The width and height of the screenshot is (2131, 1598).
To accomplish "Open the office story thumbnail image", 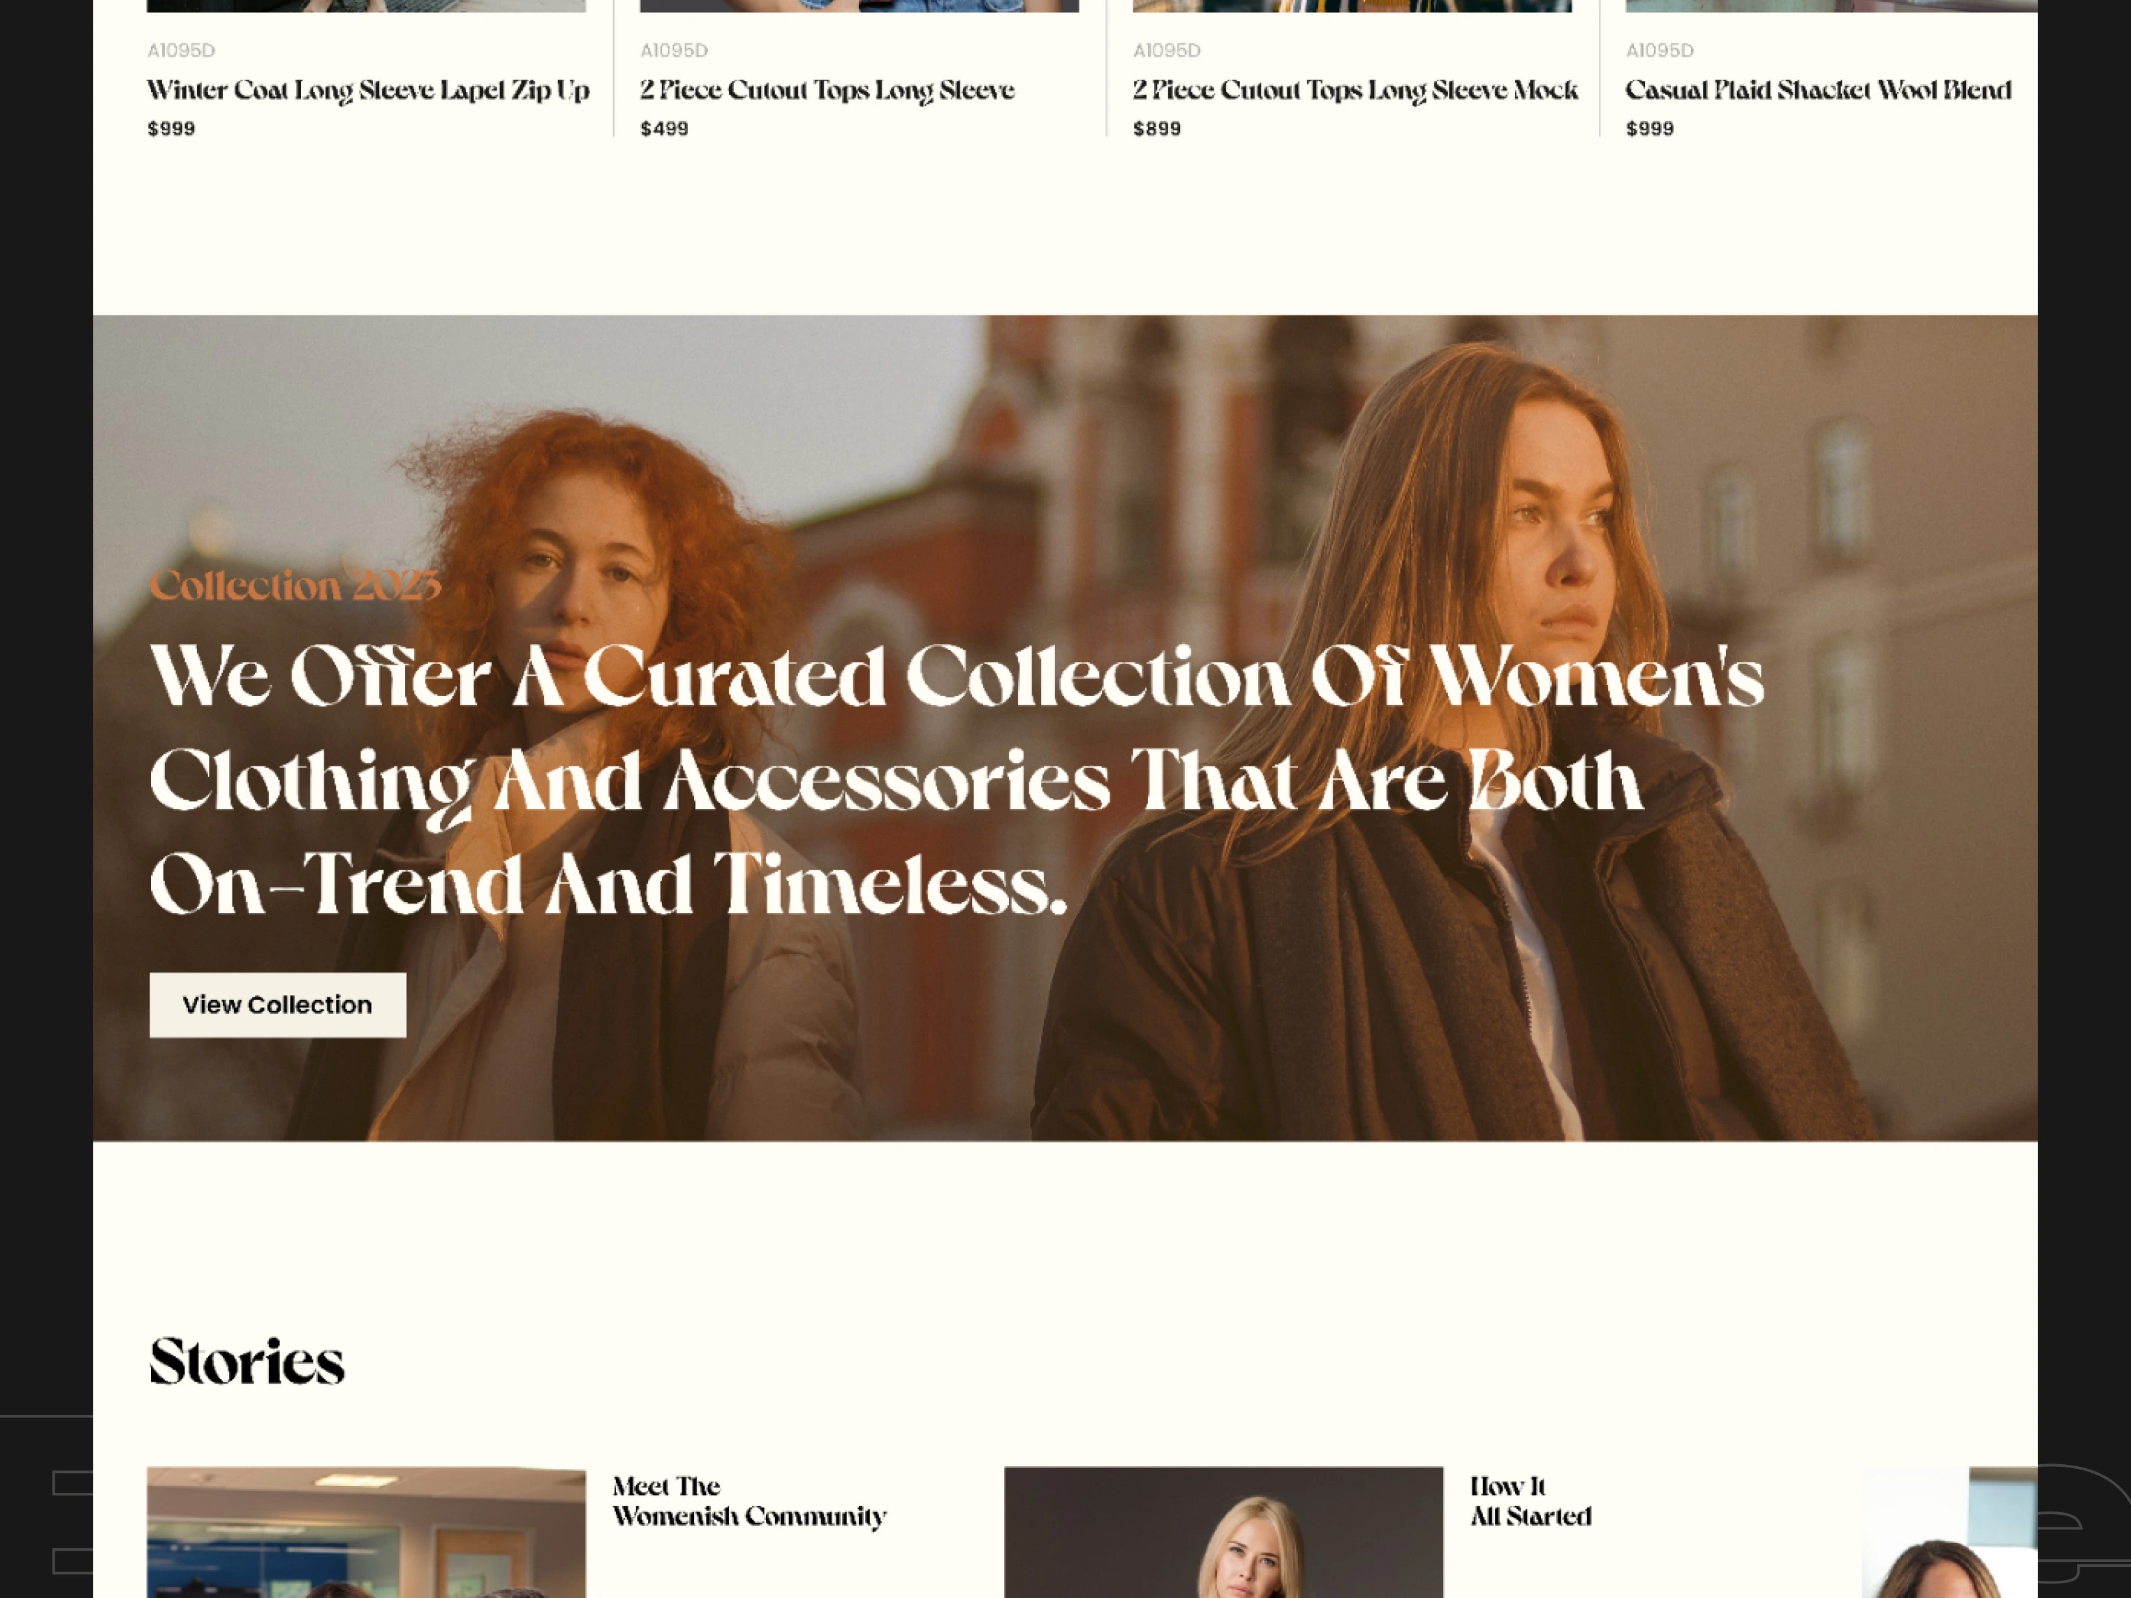I will (x=366, y=1533).
